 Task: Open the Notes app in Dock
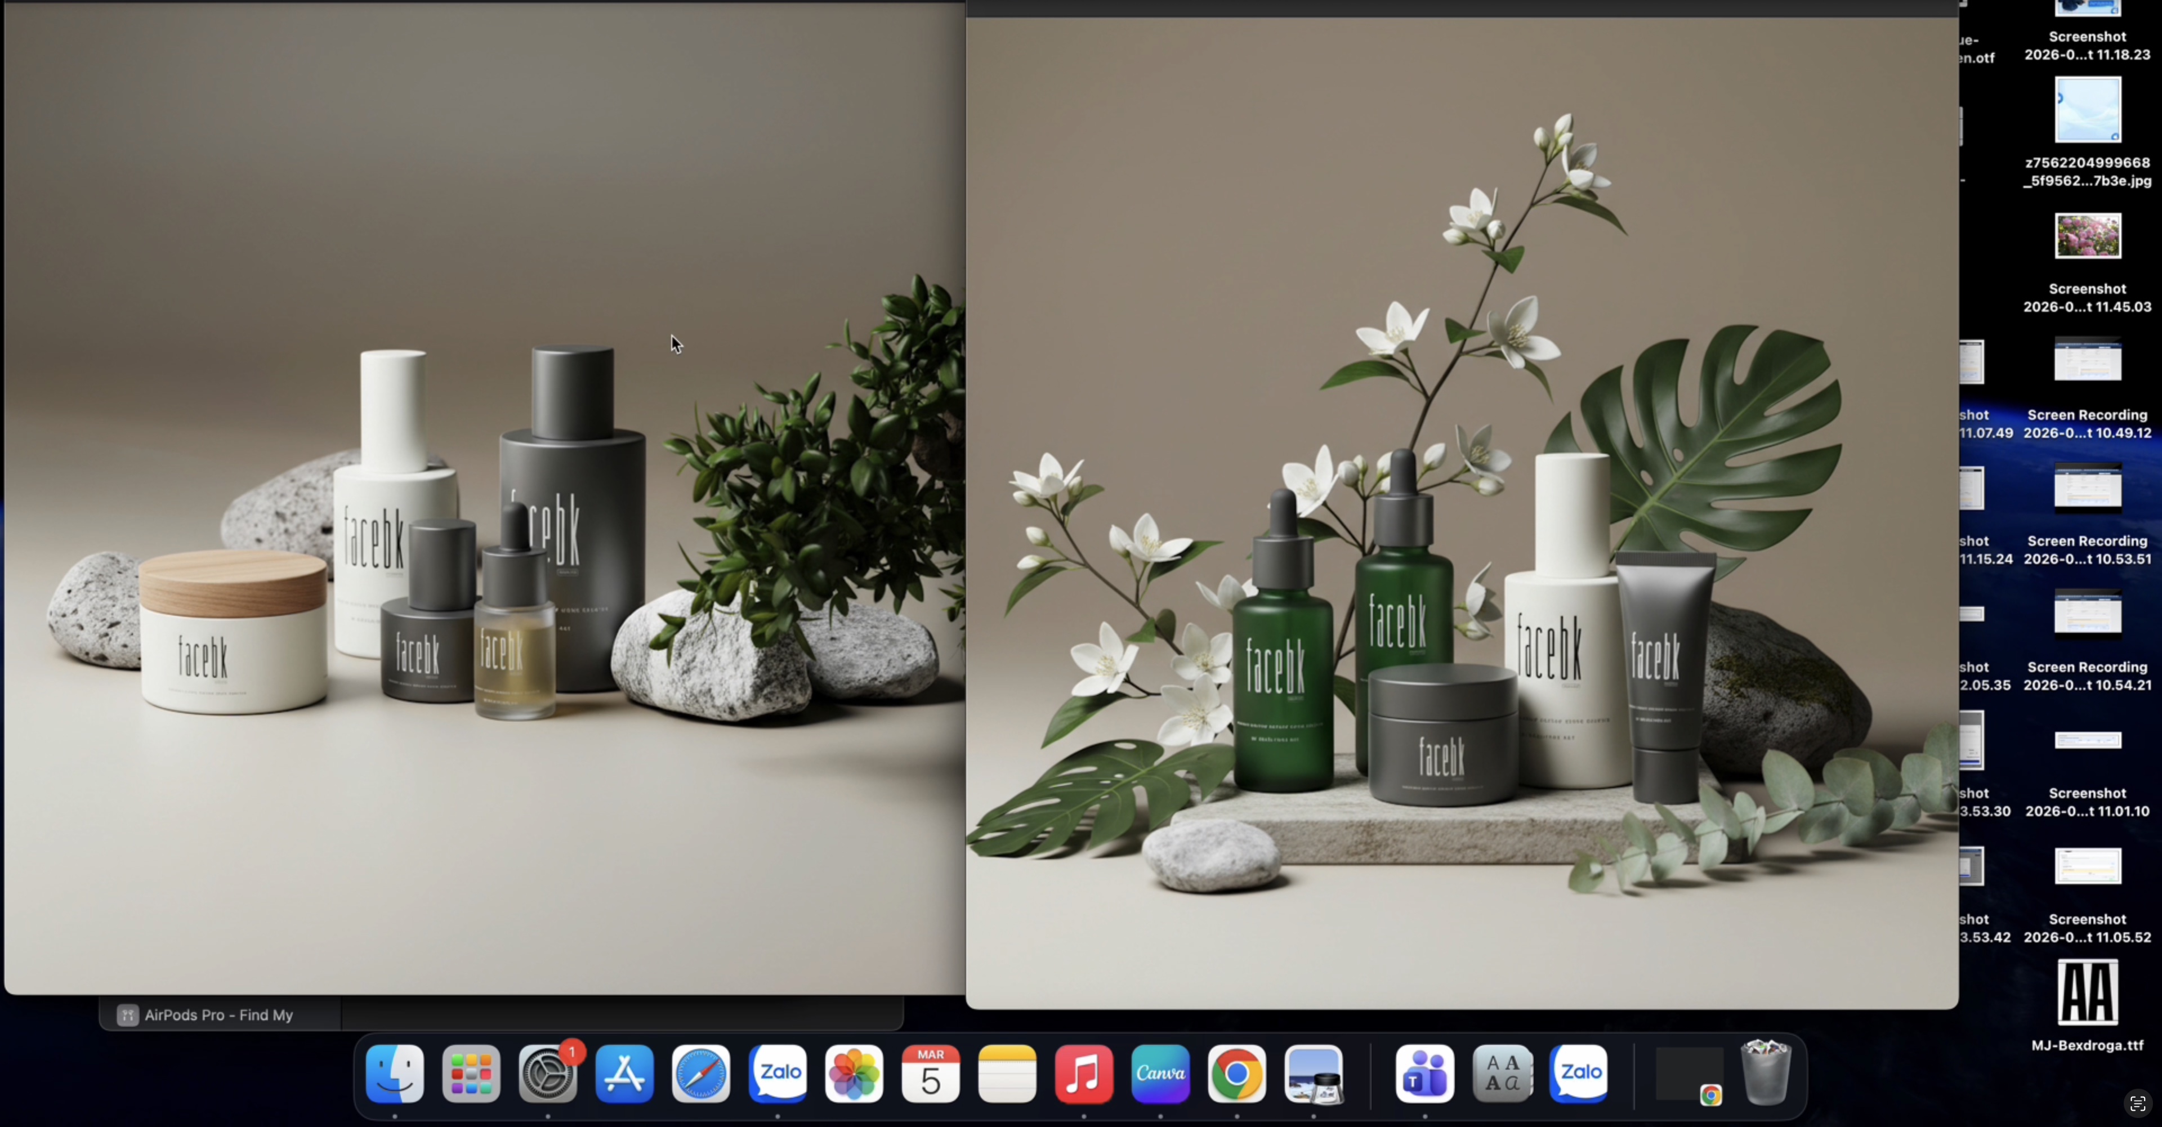coord(1007,1074)
